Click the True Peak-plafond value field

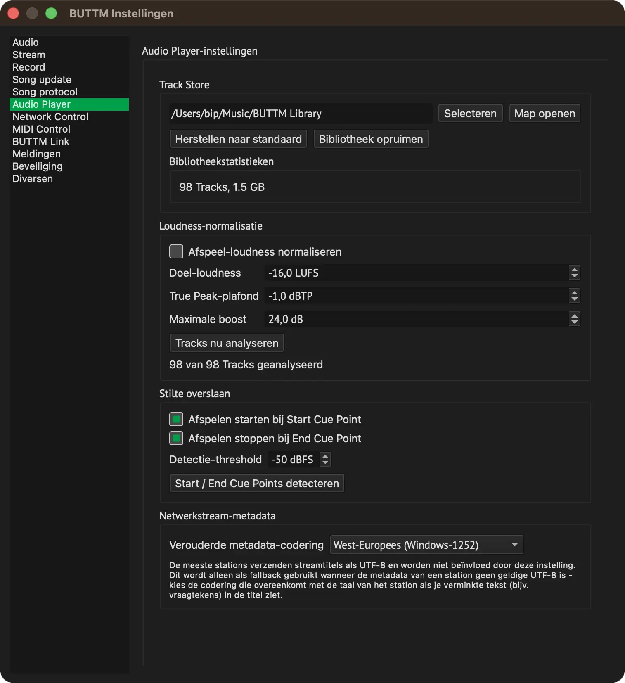click(x=416, y=296)
